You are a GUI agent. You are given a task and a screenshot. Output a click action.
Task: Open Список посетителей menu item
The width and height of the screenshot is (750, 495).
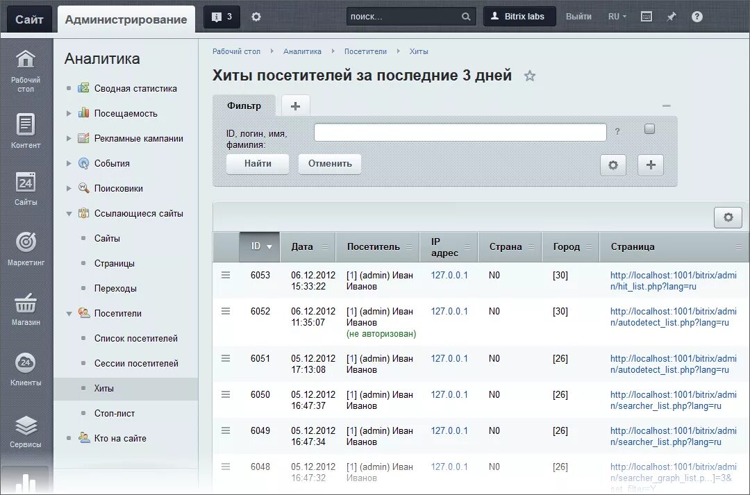coord(136,339)
